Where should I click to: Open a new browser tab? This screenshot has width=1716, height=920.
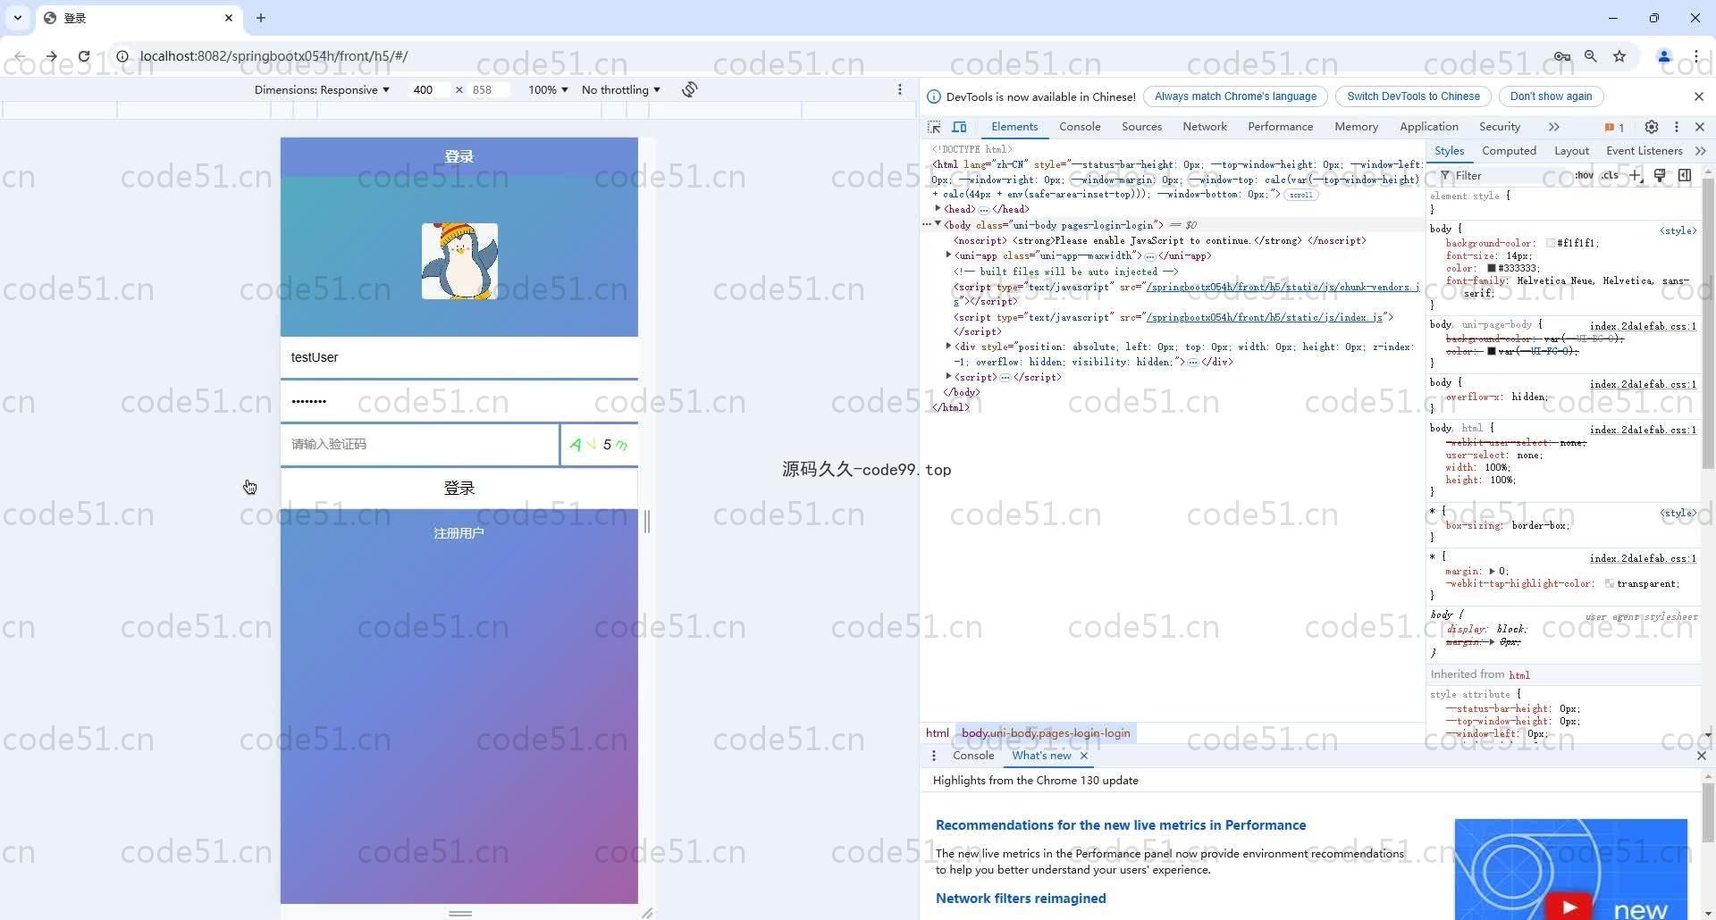click(261, 18)
